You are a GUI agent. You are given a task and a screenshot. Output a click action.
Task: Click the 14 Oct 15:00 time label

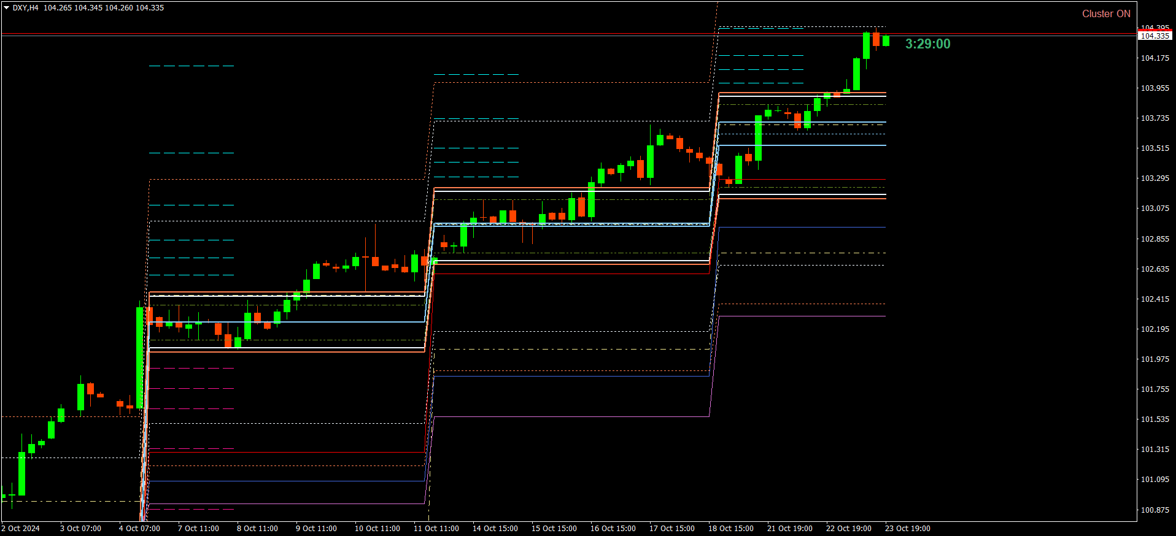coord(495,529)
